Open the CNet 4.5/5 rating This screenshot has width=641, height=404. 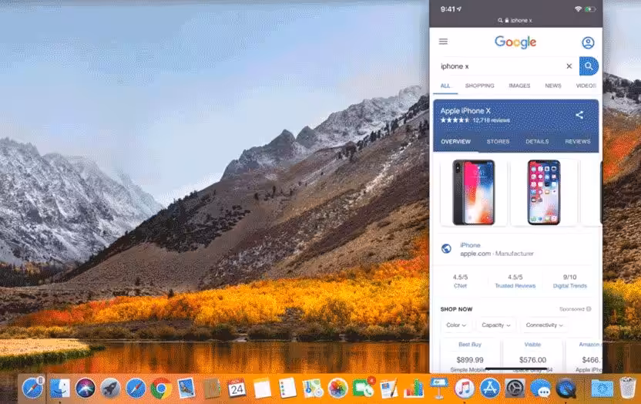tap(460, 281)
